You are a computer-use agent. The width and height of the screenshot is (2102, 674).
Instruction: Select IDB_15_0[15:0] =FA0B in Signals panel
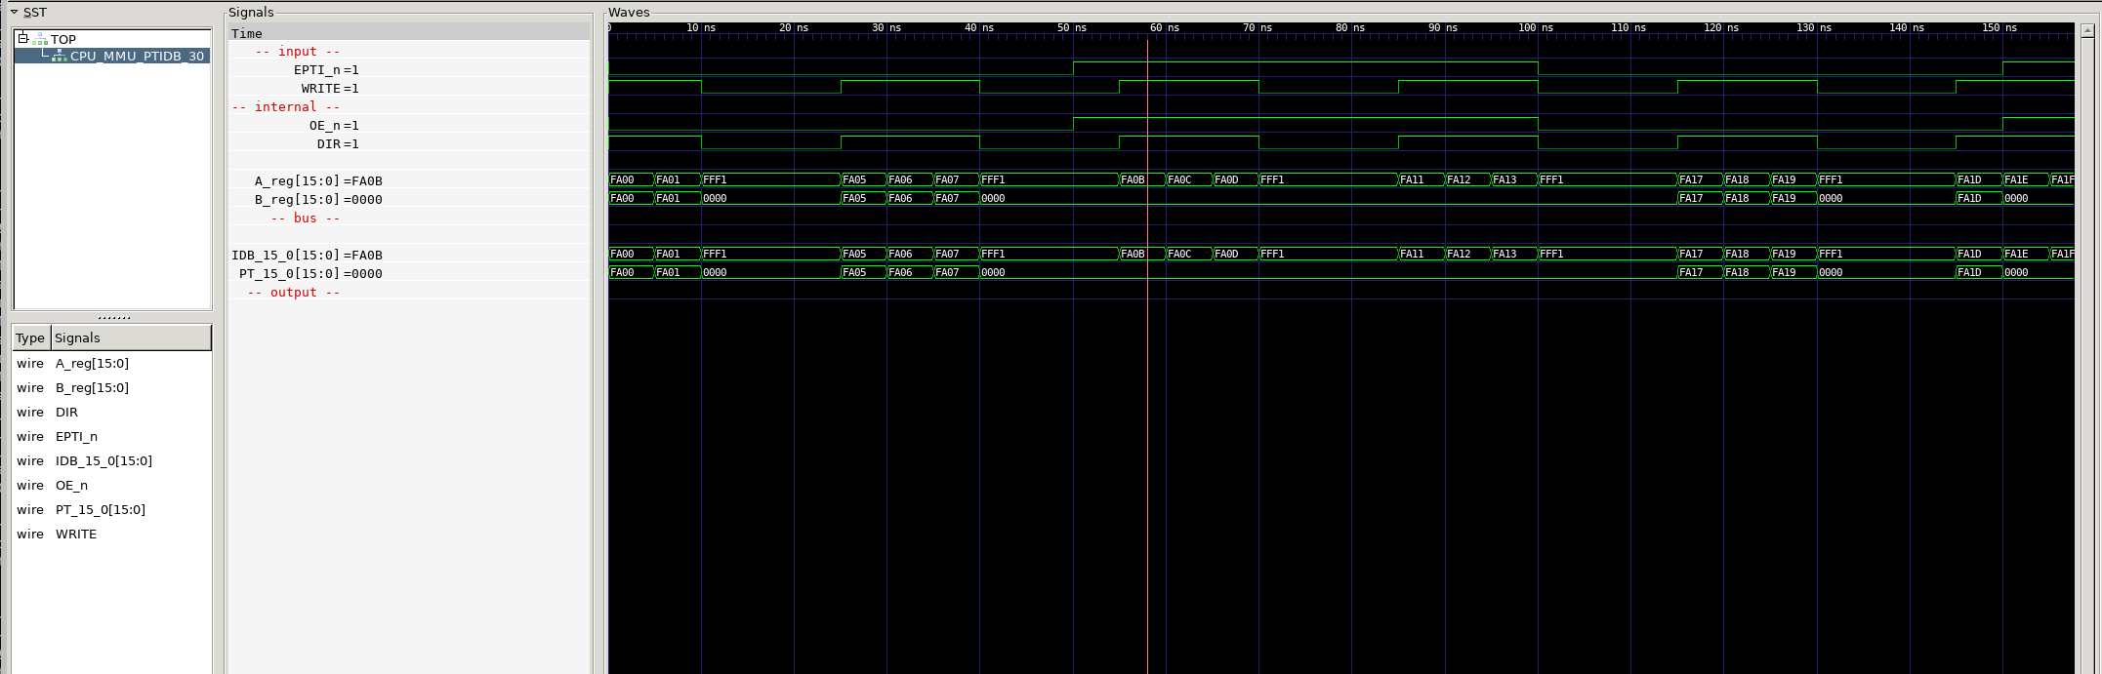[409, 256]
